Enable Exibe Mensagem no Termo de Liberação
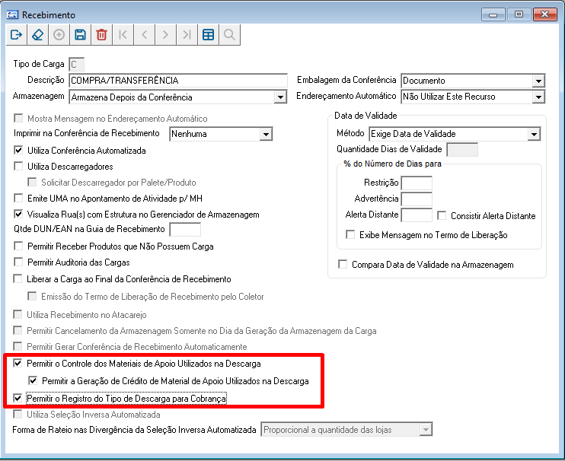 point(350,234)
